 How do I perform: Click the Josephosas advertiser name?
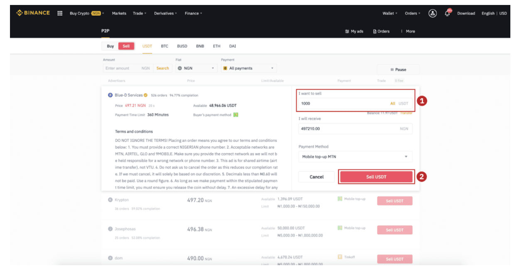click(125, 229)
